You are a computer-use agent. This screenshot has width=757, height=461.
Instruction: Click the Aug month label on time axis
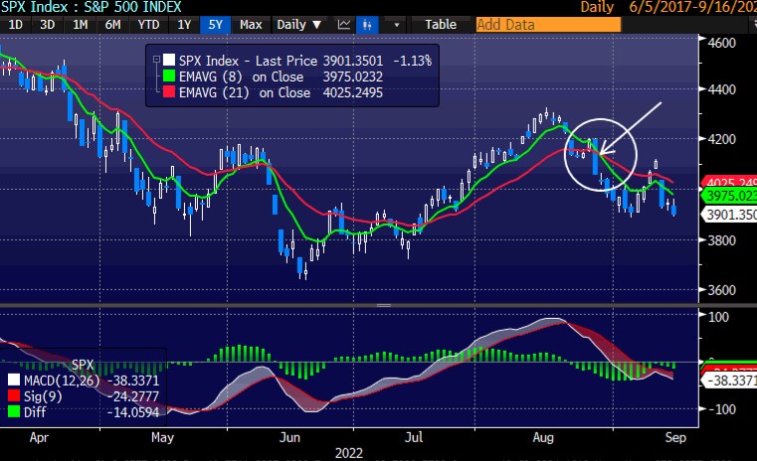tap(543, 438)
